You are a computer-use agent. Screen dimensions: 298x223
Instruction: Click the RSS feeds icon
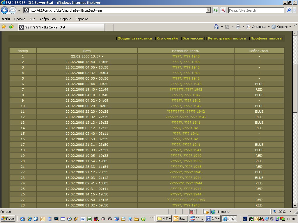(x=227, y=27)
